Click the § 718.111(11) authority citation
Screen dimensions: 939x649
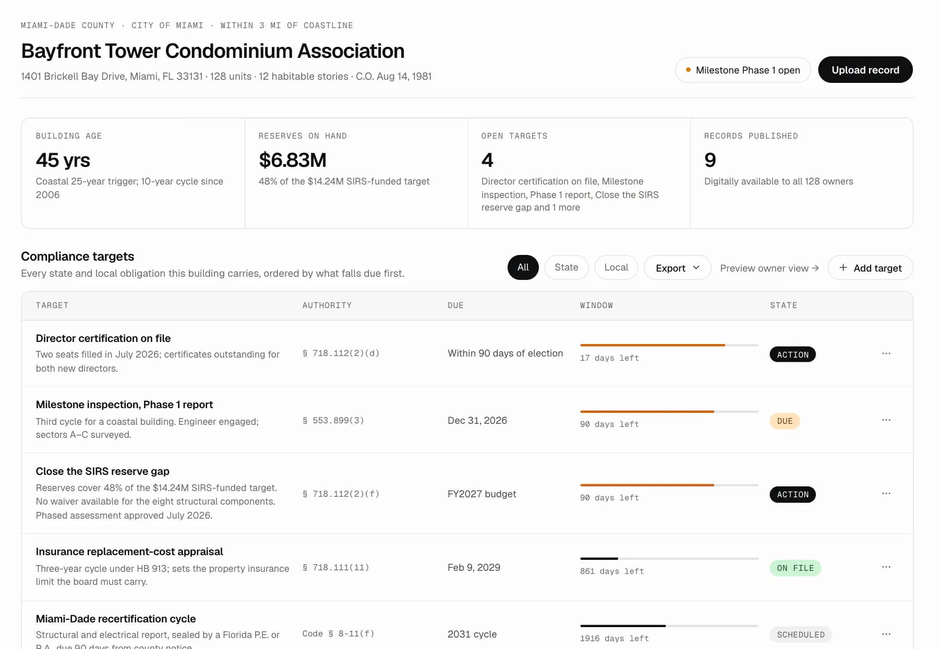335,568
